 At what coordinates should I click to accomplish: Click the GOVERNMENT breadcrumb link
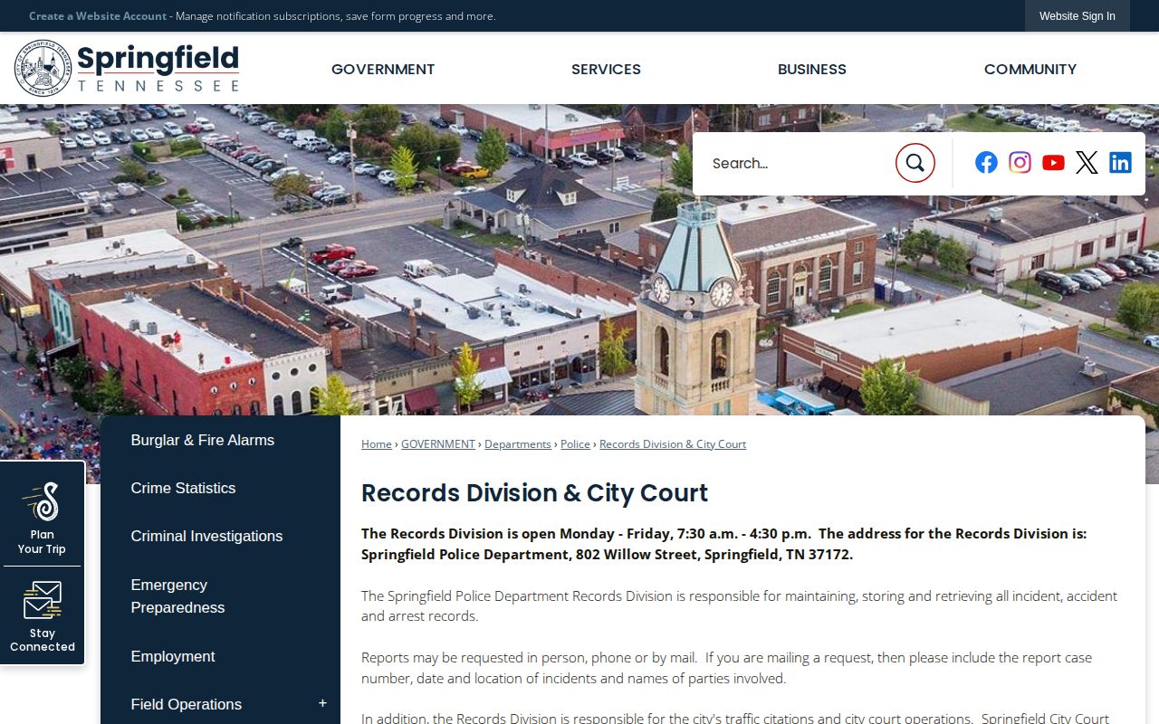pos(438,444)
